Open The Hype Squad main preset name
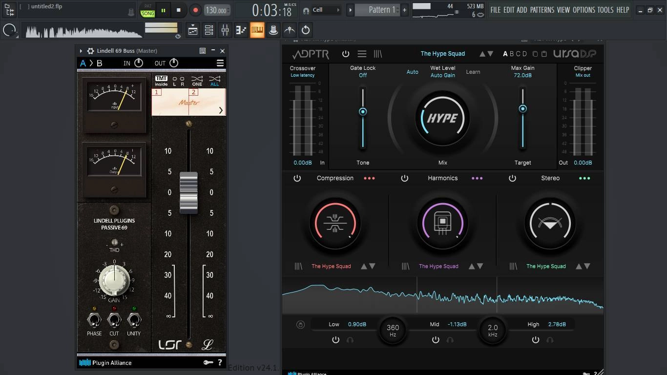Screen dimensions: 667x375 tap(443, 54)
